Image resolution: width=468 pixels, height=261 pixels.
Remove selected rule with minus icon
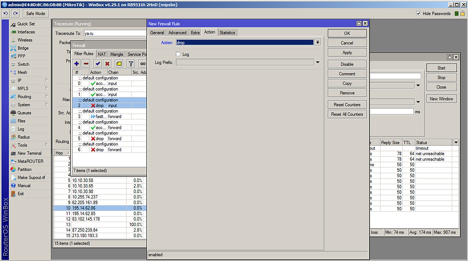click(86, 63)
